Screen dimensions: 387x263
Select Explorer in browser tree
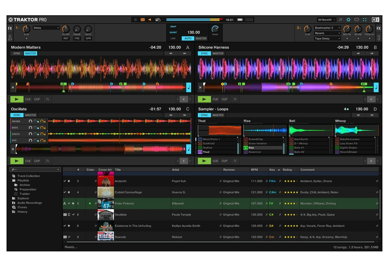coord(23,198)
